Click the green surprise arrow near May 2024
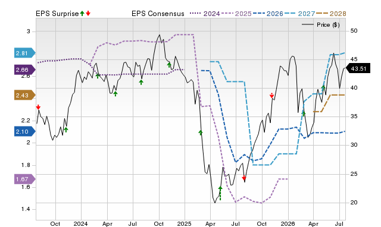 [115, 94]
